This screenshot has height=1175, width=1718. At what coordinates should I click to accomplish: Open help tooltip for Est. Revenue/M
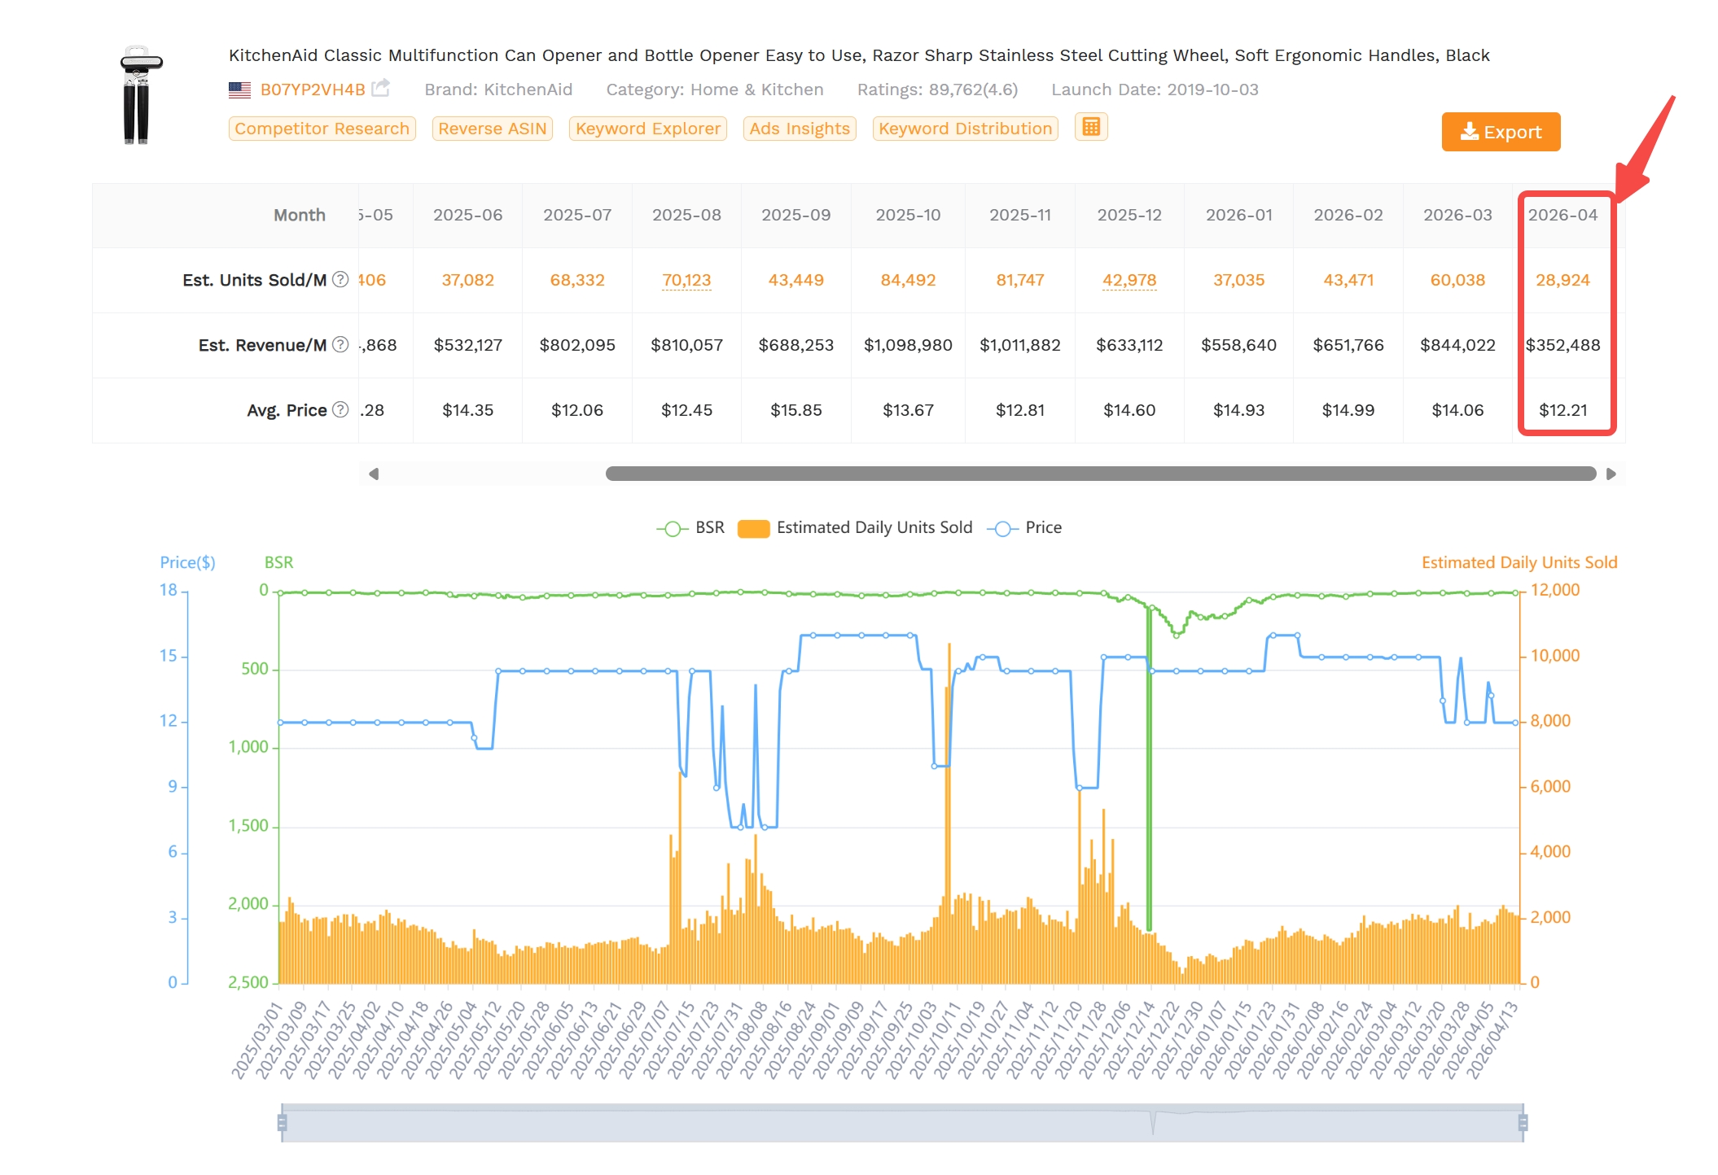(341, 345)
